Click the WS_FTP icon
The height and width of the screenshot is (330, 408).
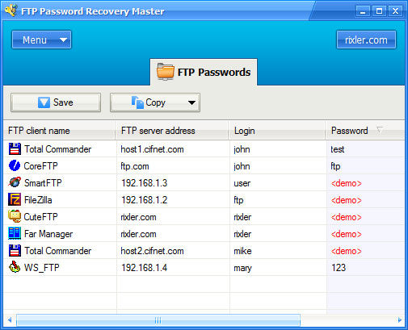tap(15, 267)
